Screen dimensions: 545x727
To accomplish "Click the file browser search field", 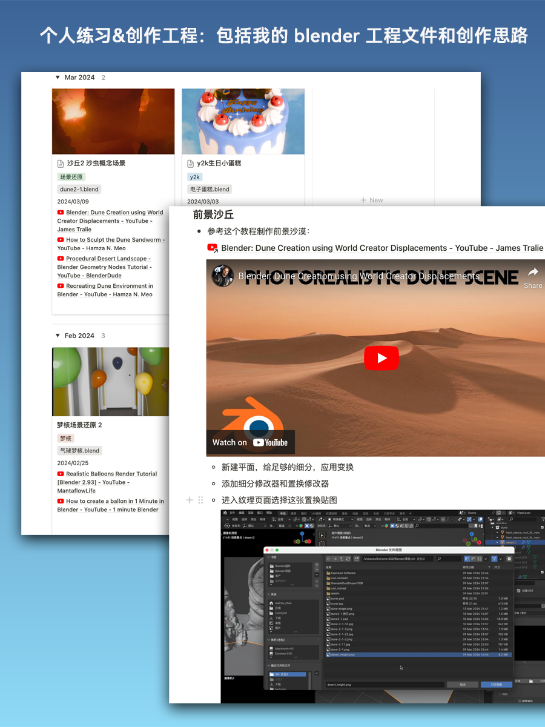I will (x=449, y=559).
